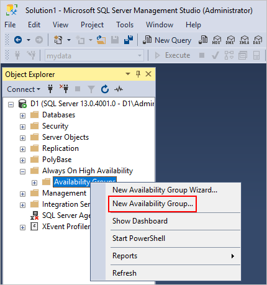Click the Navigate Forward arrow icon
The image size is (267, 285).
pyautogui.click(x=39, y=40)
